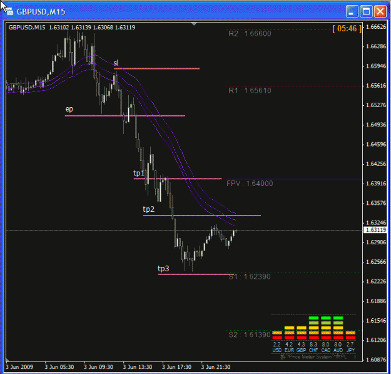Viewport: 391px width, 374px height.
Task: Click the AUD strength meter bar
Action: tap(338, 328)
